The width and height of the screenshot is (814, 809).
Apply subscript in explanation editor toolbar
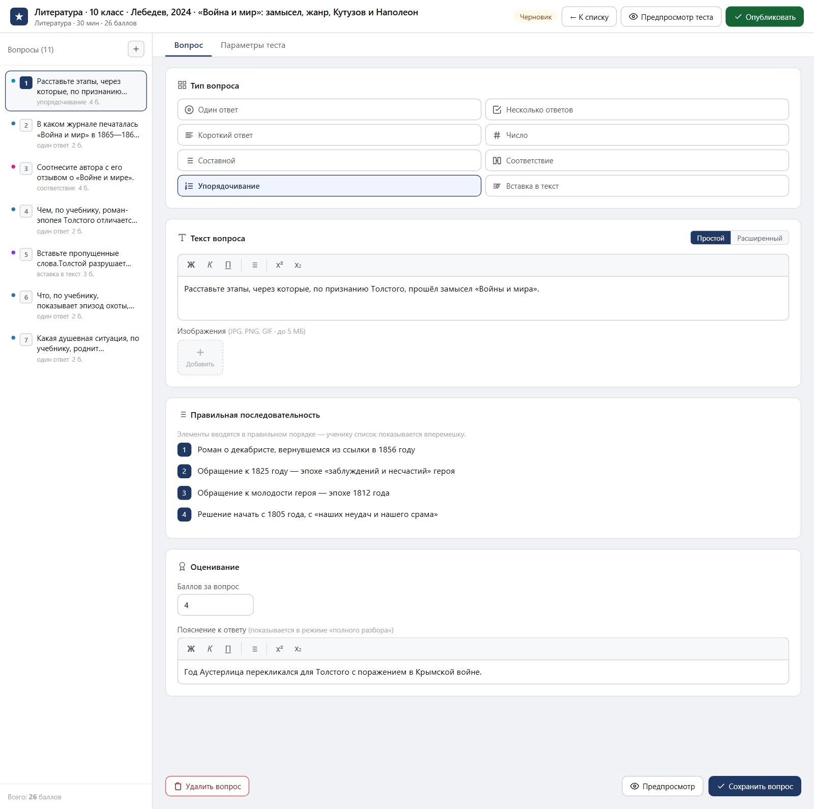(x=298, y=649)
